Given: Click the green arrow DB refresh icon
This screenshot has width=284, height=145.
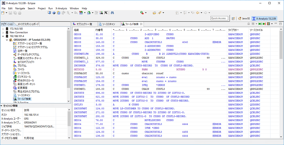Looking at the screenshot, I should [89, 13].
